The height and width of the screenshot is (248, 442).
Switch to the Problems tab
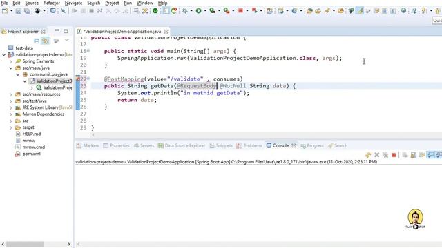(x=249, y=145)
